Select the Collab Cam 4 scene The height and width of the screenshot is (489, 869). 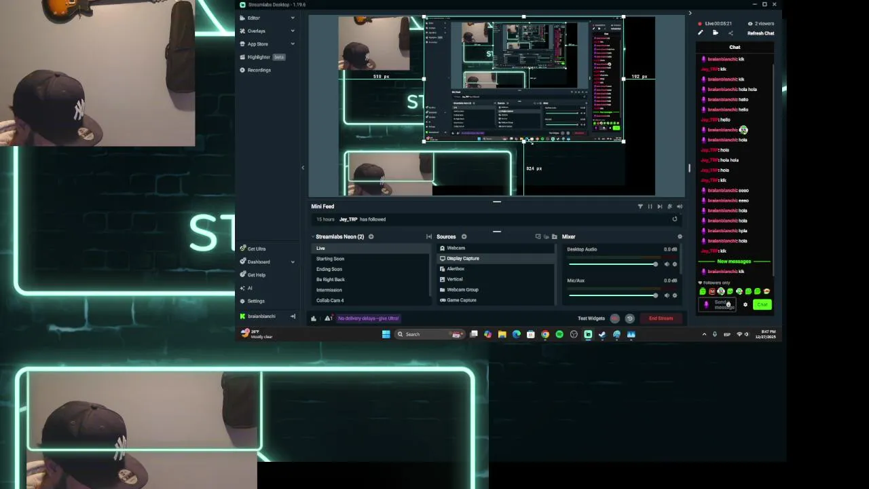pos(371,300)
